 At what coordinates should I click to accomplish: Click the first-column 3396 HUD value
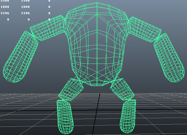[5, 13]
